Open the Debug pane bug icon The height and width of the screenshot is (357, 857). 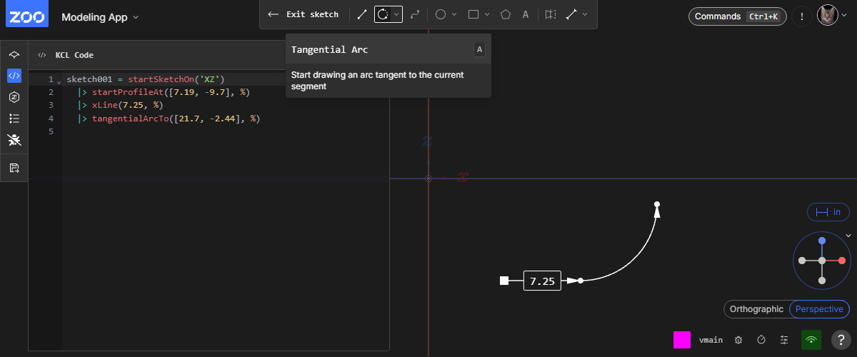point(14,140)
